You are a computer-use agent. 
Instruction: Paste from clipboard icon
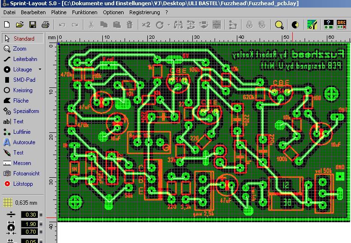(117, 25)
